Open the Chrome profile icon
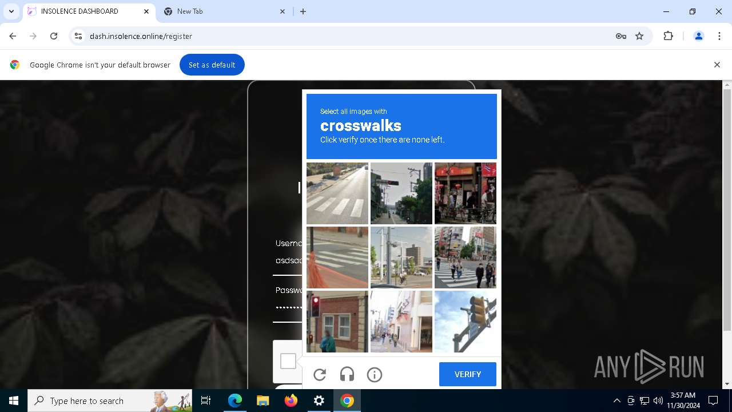 698,36
